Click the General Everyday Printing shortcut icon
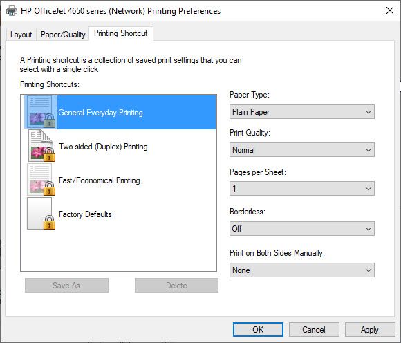 (x=41, y=112)
